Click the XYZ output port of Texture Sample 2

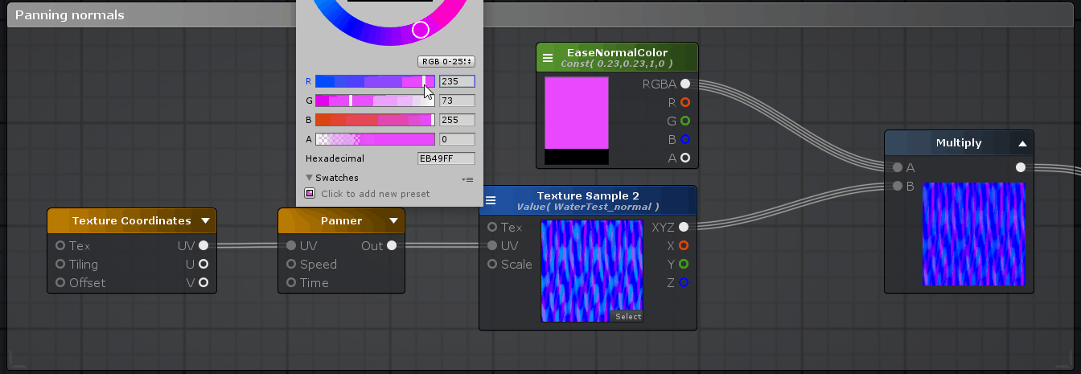(684, 228)
